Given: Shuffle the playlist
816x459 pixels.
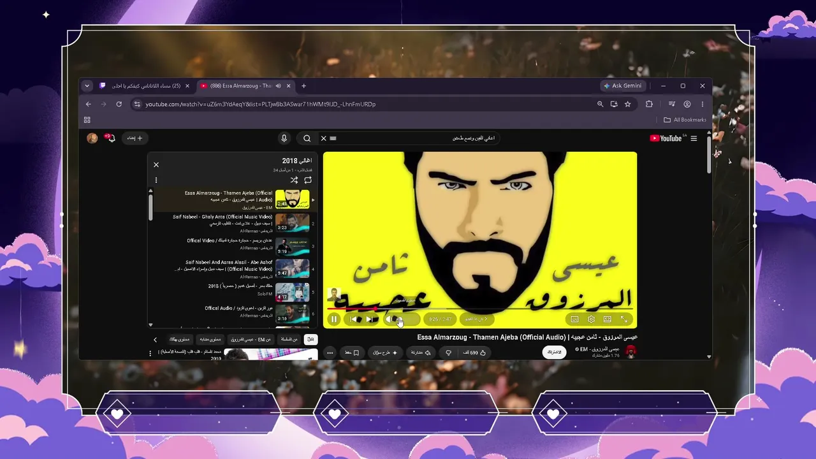Looking at the screenshot, I should click(x=294, y=180).
